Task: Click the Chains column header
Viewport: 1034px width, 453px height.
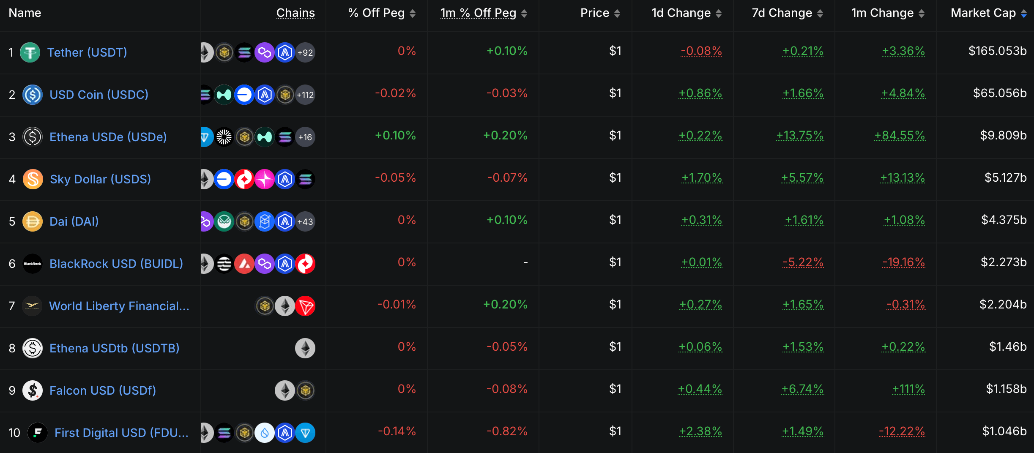Action: click(295, 13)
